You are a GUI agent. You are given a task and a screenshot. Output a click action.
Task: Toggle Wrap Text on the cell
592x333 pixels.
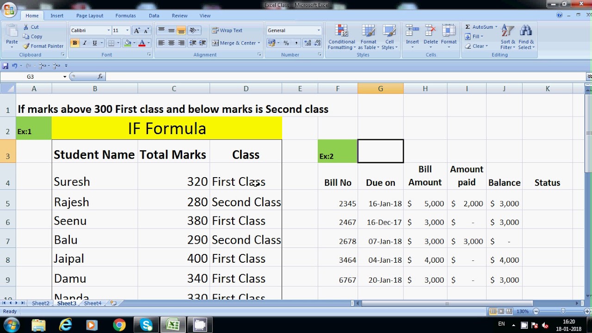coord(227,31)
